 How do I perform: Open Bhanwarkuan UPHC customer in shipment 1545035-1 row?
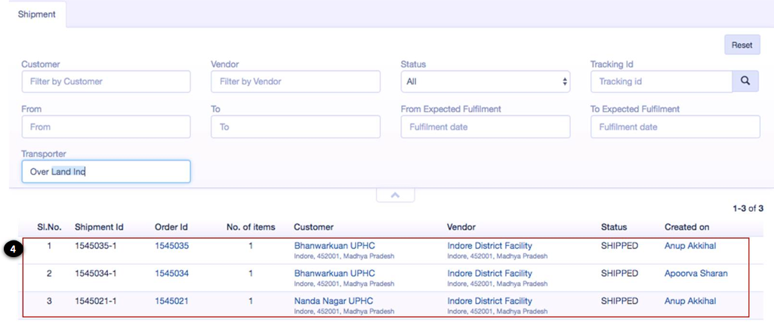click(x=335, y=246)
